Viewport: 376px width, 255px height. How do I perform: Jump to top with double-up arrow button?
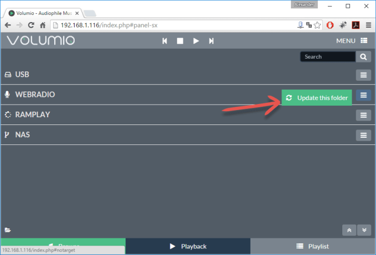tap(349, 230)
